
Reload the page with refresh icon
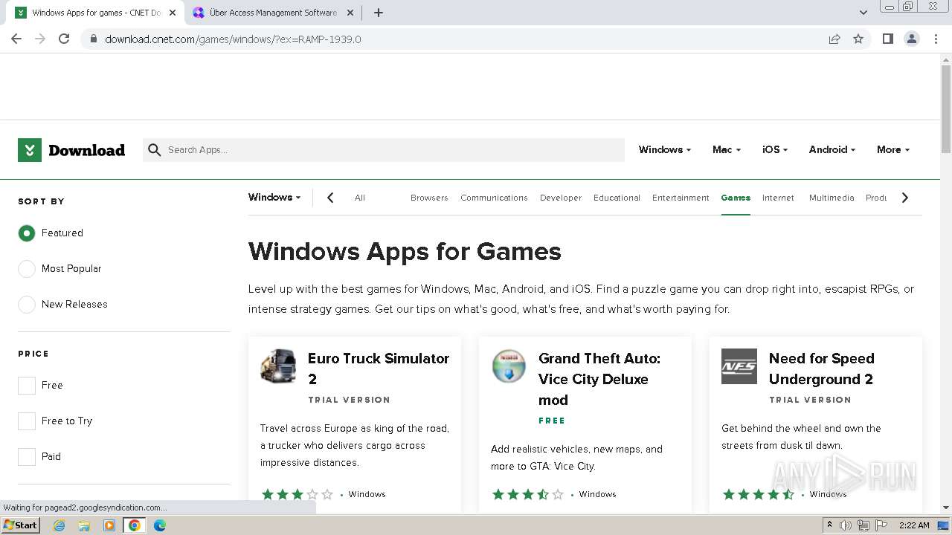64,39
